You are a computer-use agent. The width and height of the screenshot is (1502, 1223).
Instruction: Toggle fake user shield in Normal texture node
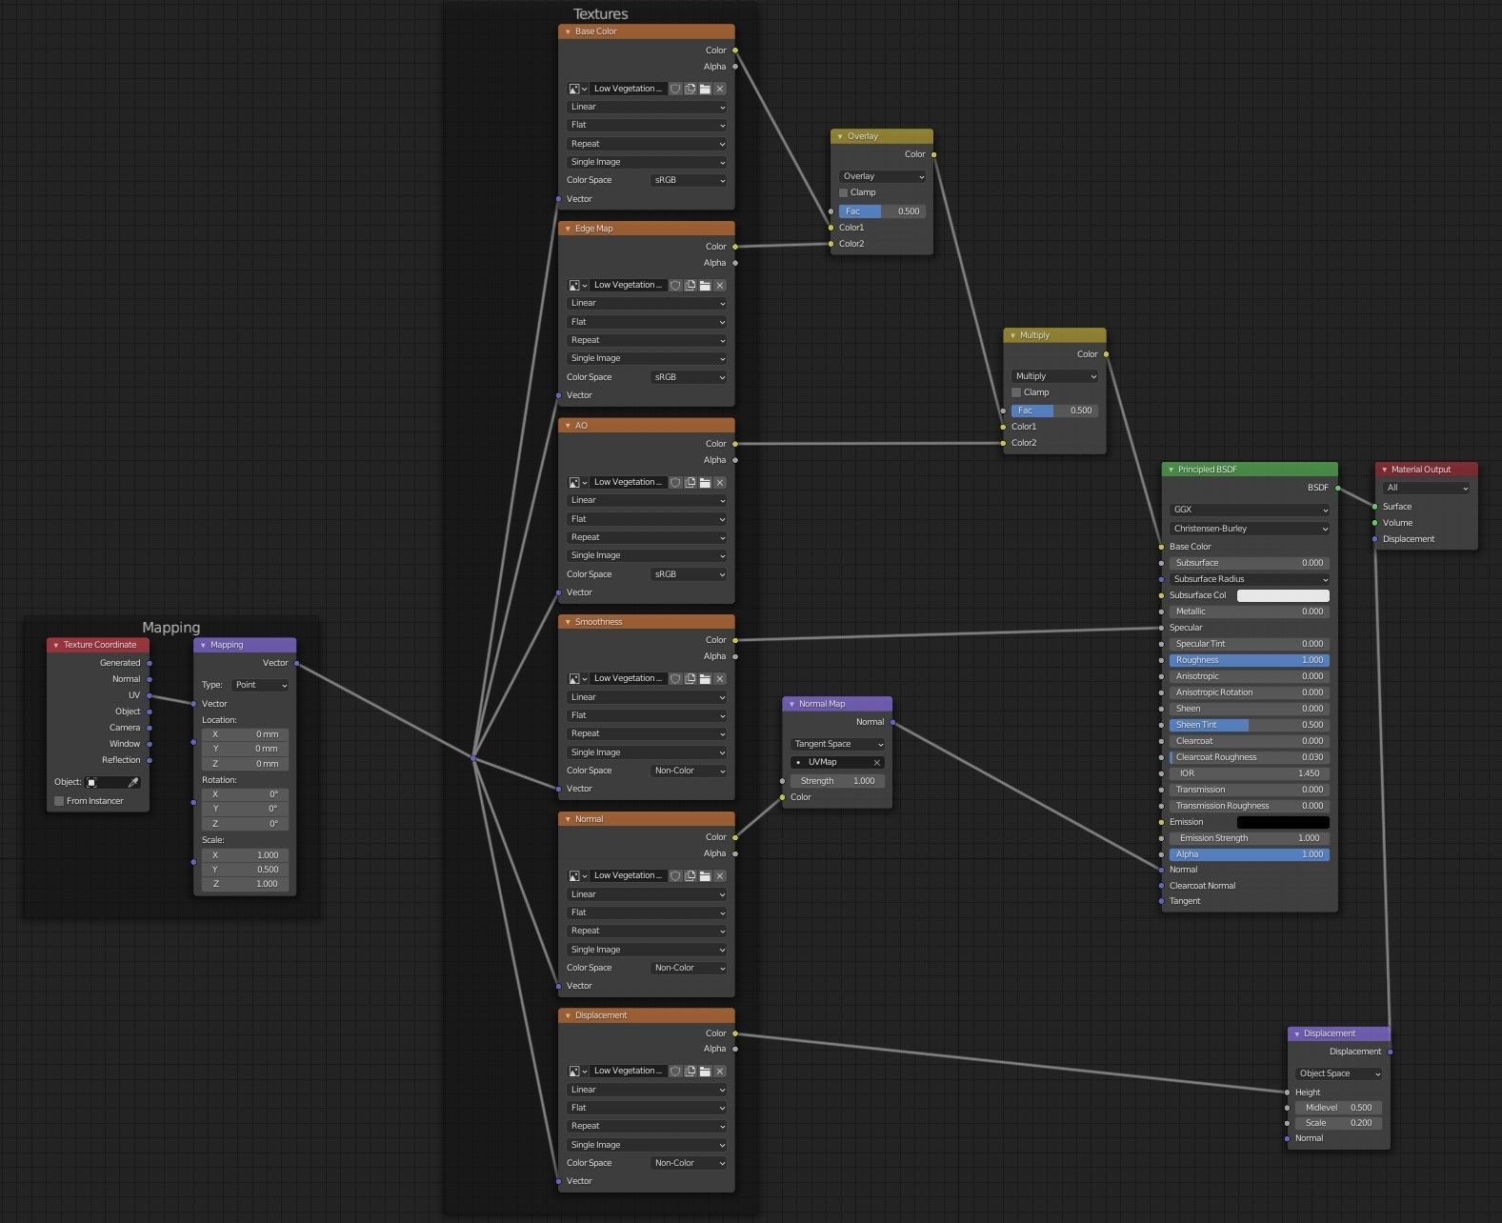[675, 875]
